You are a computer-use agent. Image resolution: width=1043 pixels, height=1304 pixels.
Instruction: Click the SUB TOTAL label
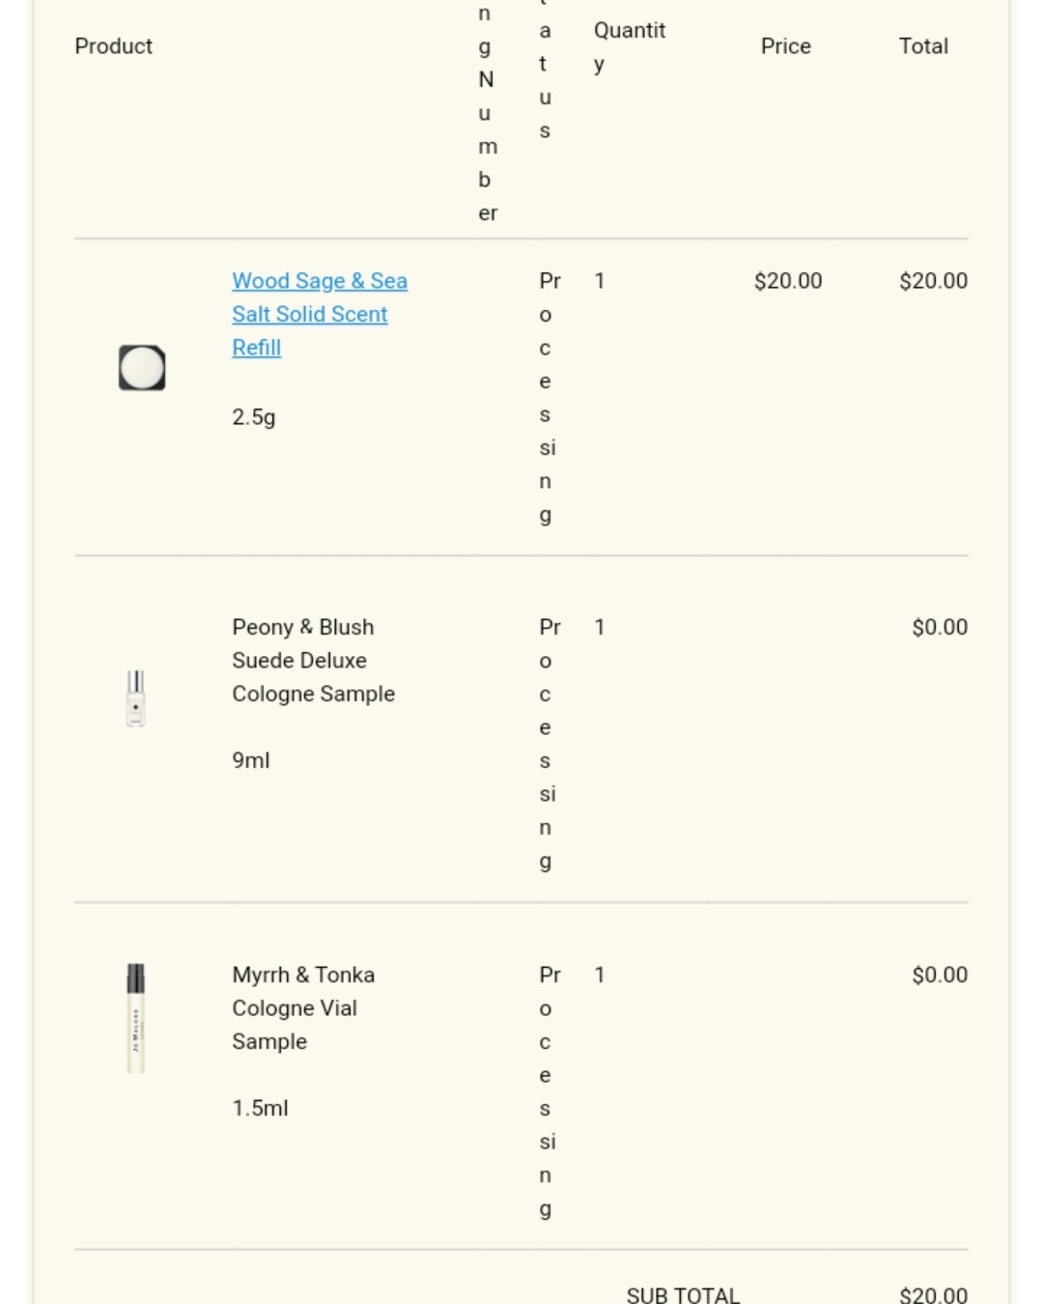pyautogui.click(x=683, y=1295)
